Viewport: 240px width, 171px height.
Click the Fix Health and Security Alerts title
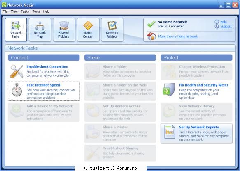coord(204,85)
